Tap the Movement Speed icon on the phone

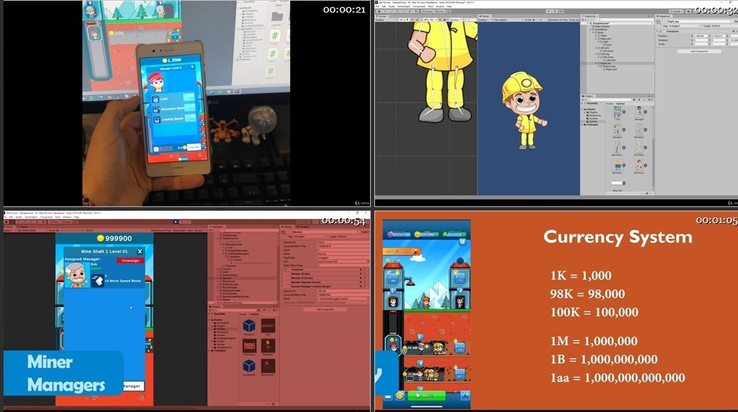point(157,109)
